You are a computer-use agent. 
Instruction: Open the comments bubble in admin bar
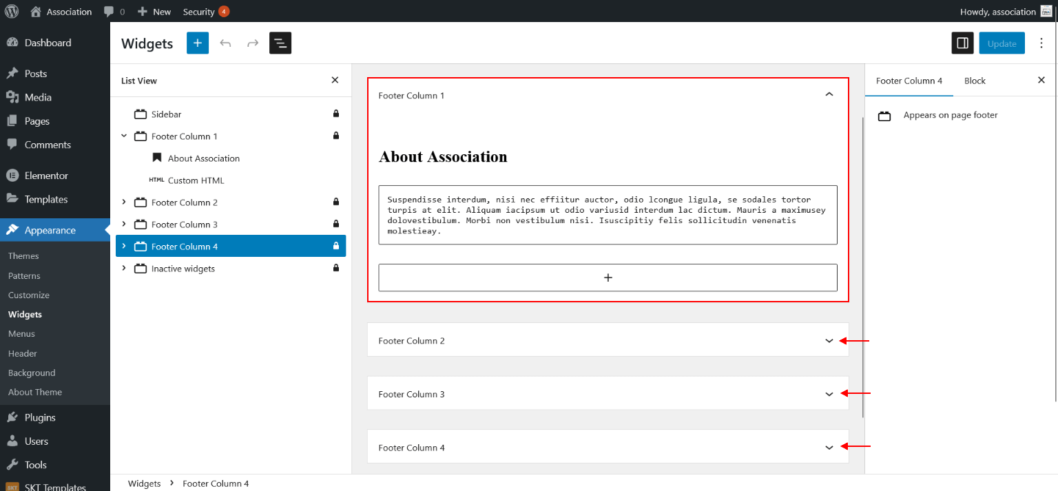coord(114,12)
